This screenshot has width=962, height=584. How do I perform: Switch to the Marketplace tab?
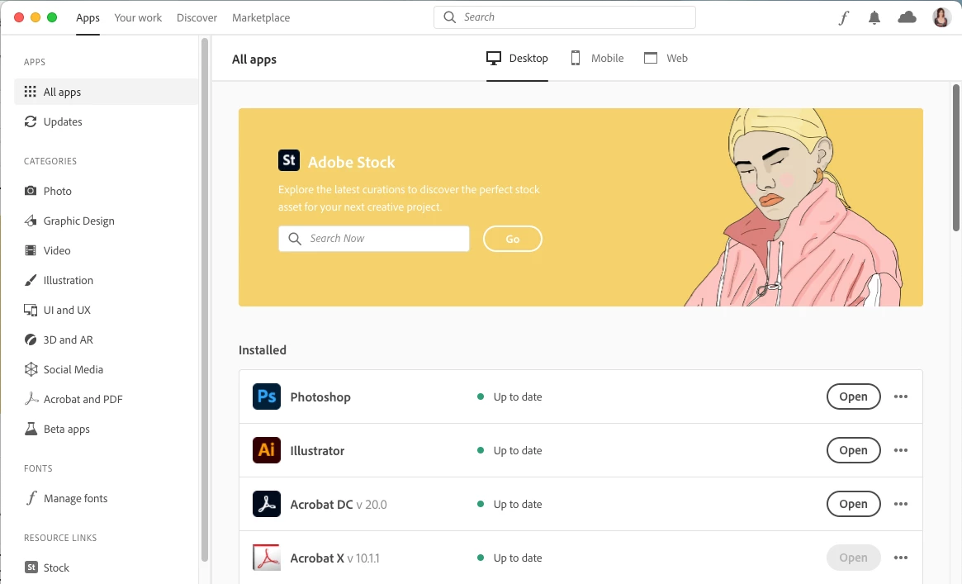tap(261, 18)
